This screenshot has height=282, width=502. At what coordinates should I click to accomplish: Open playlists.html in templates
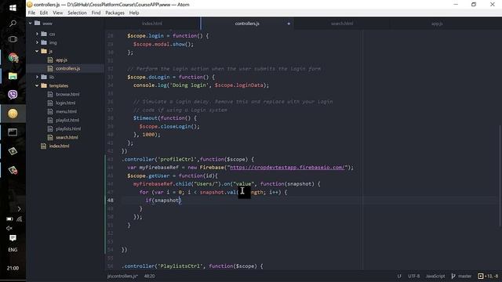coord(68,128)
